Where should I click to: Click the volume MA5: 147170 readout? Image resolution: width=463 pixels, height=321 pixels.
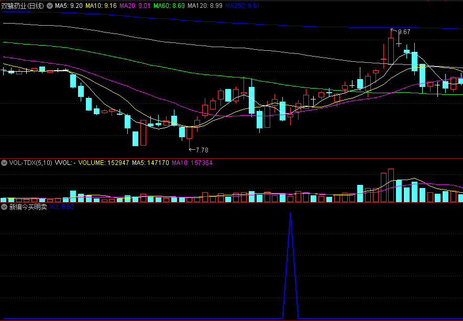coord(151,163)
